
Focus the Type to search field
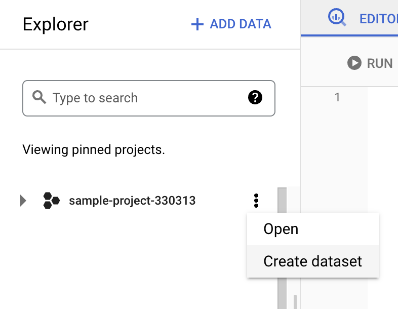pos(147,98)
